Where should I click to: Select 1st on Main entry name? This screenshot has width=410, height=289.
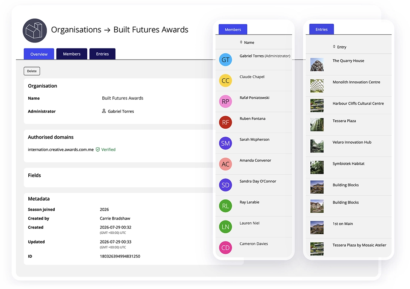click(x=343, y=224)
